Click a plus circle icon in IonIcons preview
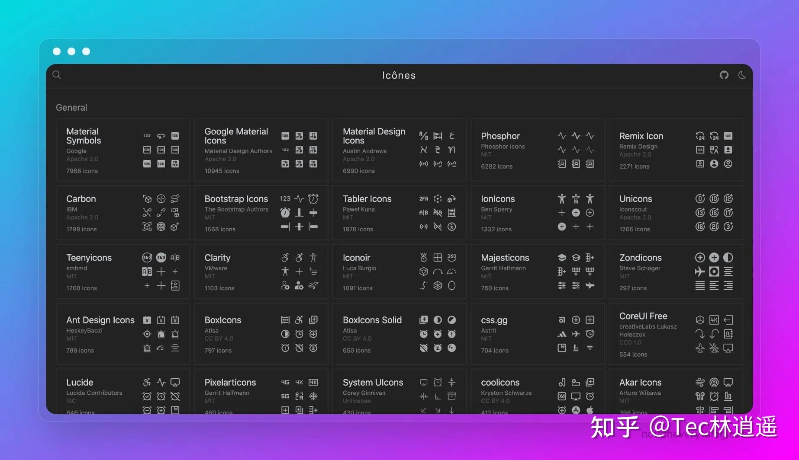Image resolution: width=799 pixels, height=460 pixels. (576, 213)
